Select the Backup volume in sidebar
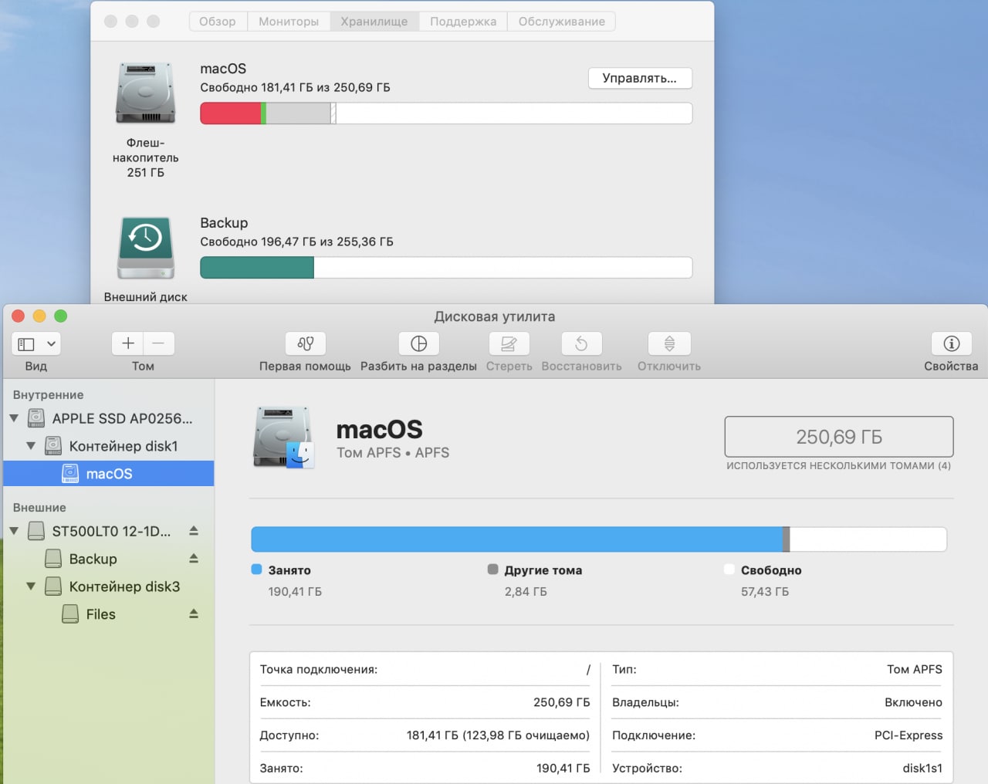Image resolution: width=988 pixels, height=784 pixels. coord(93,559)
